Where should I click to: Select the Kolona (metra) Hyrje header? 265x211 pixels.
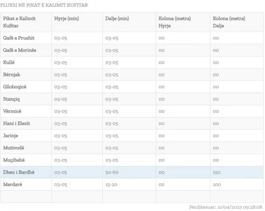[174, 22]
